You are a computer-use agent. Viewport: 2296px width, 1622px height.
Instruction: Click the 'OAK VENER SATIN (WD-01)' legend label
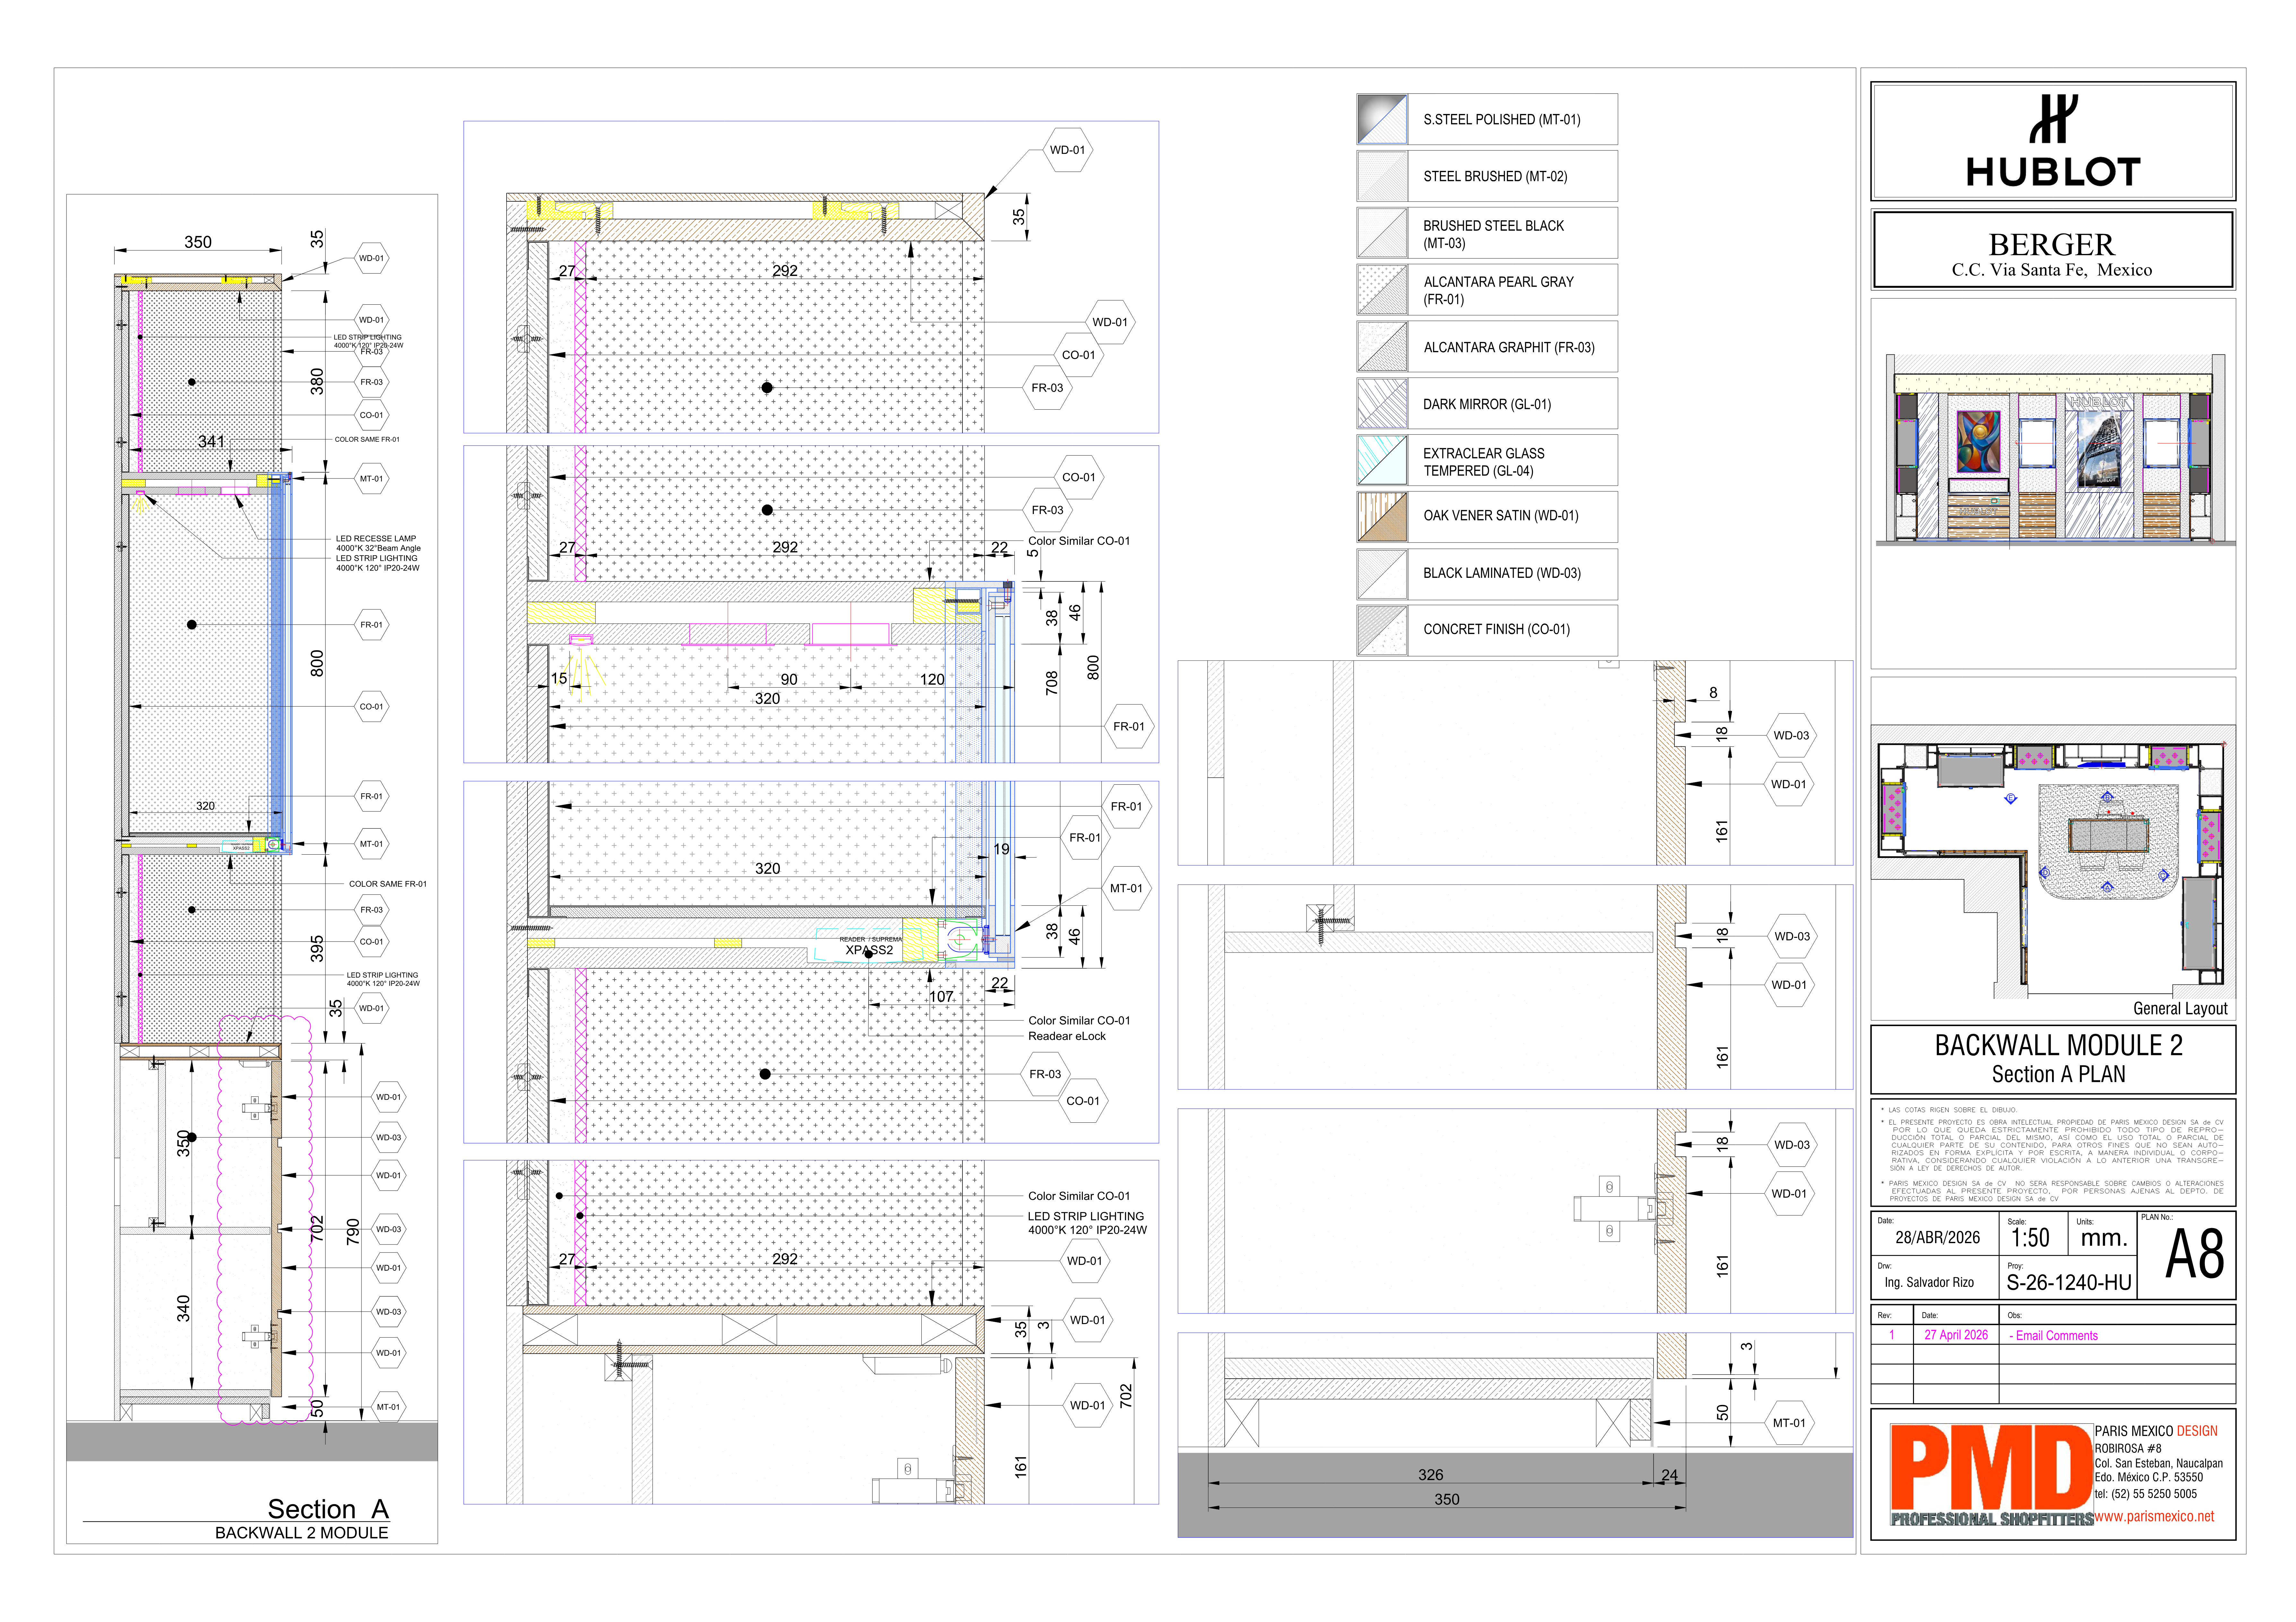coord(1501,516)
